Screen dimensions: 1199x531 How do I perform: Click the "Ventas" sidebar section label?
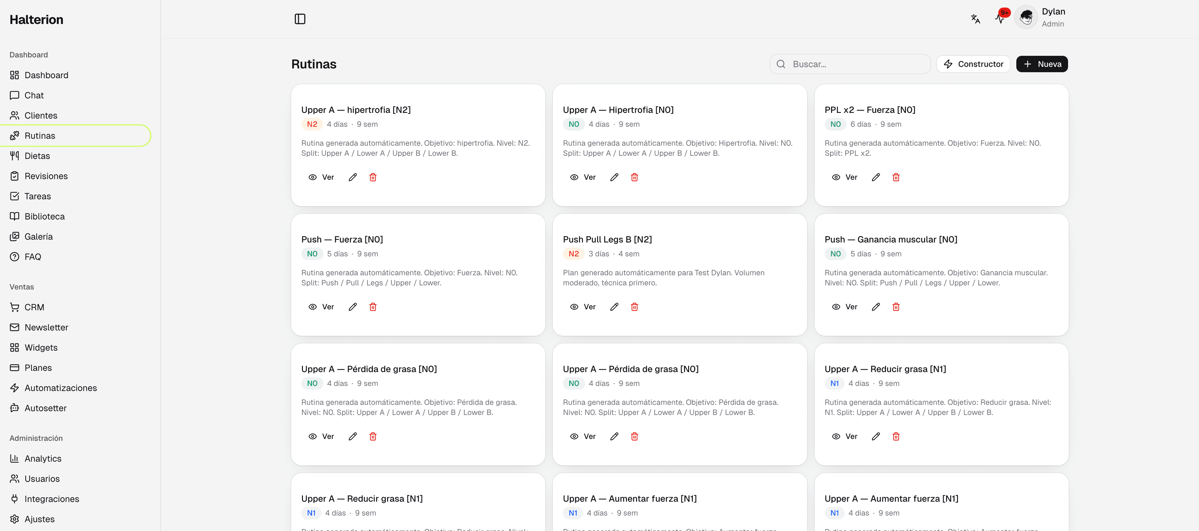21,287
